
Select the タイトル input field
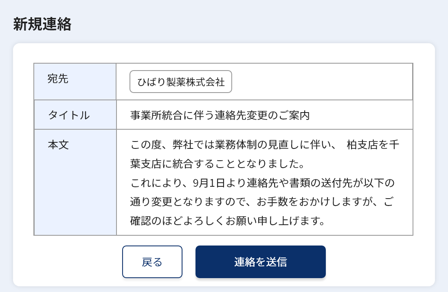pos(265,115)
